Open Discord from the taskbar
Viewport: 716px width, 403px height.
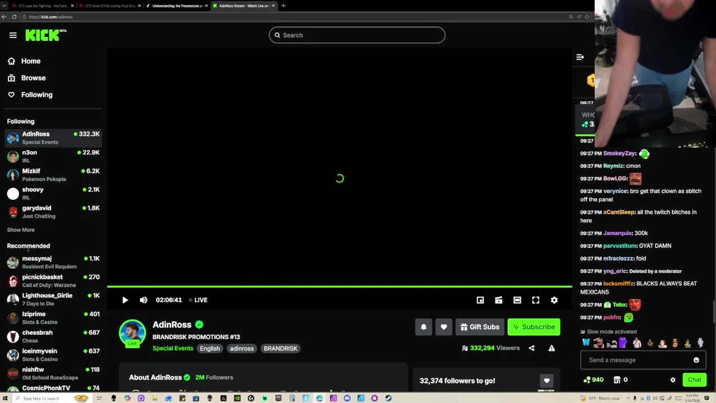point(347,399)
